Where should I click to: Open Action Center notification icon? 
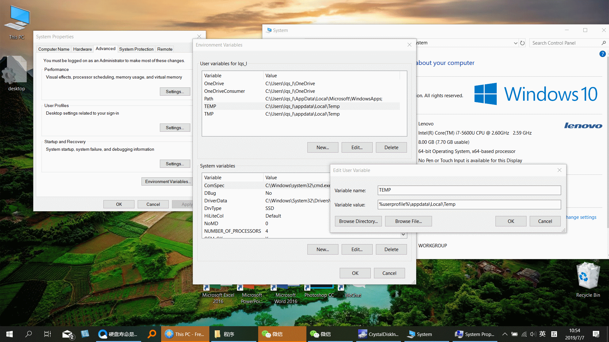click(x=596, y=334)
